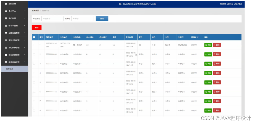Open 详情 for the 车牌号5 row
This screenshot has width=255, height=123.
208,83
